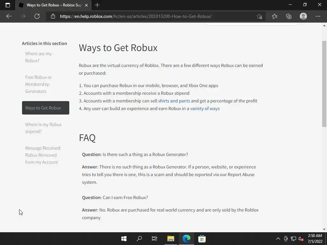Refresh the page with reload icon

point(37,16)
